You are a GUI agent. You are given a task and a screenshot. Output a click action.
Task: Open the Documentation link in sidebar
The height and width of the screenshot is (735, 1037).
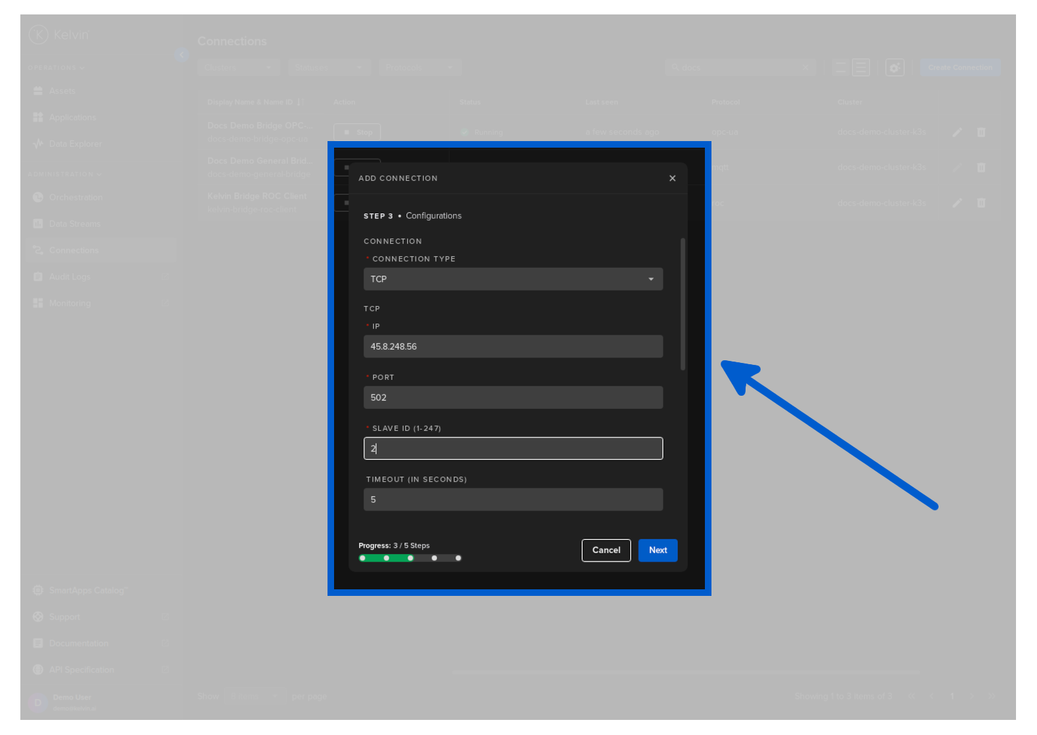coord(78,643)
